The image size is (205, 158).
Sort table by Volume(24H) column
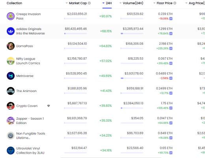[x=131, y=3]
